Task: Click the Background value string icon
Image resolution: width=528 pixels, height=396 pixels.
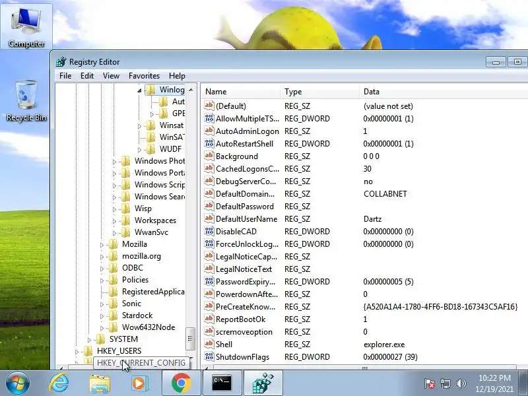Action: [209, 156]
